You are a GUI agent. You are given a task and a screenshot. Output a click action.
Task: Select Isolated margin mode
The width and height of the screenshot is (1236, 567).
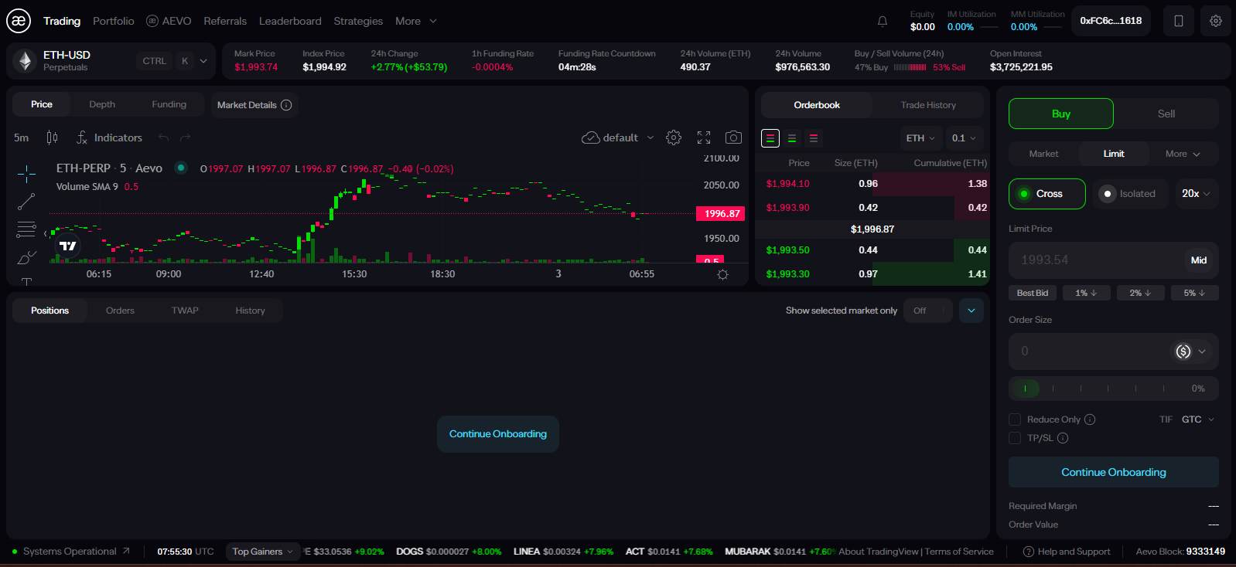tap(1130, 194)
